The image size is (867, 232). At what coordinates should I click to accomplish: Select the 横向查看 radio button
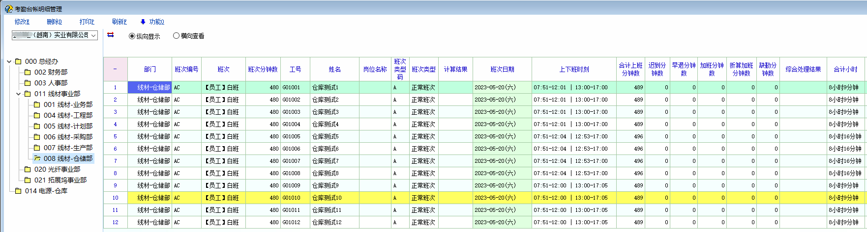(x=176, y=36)
